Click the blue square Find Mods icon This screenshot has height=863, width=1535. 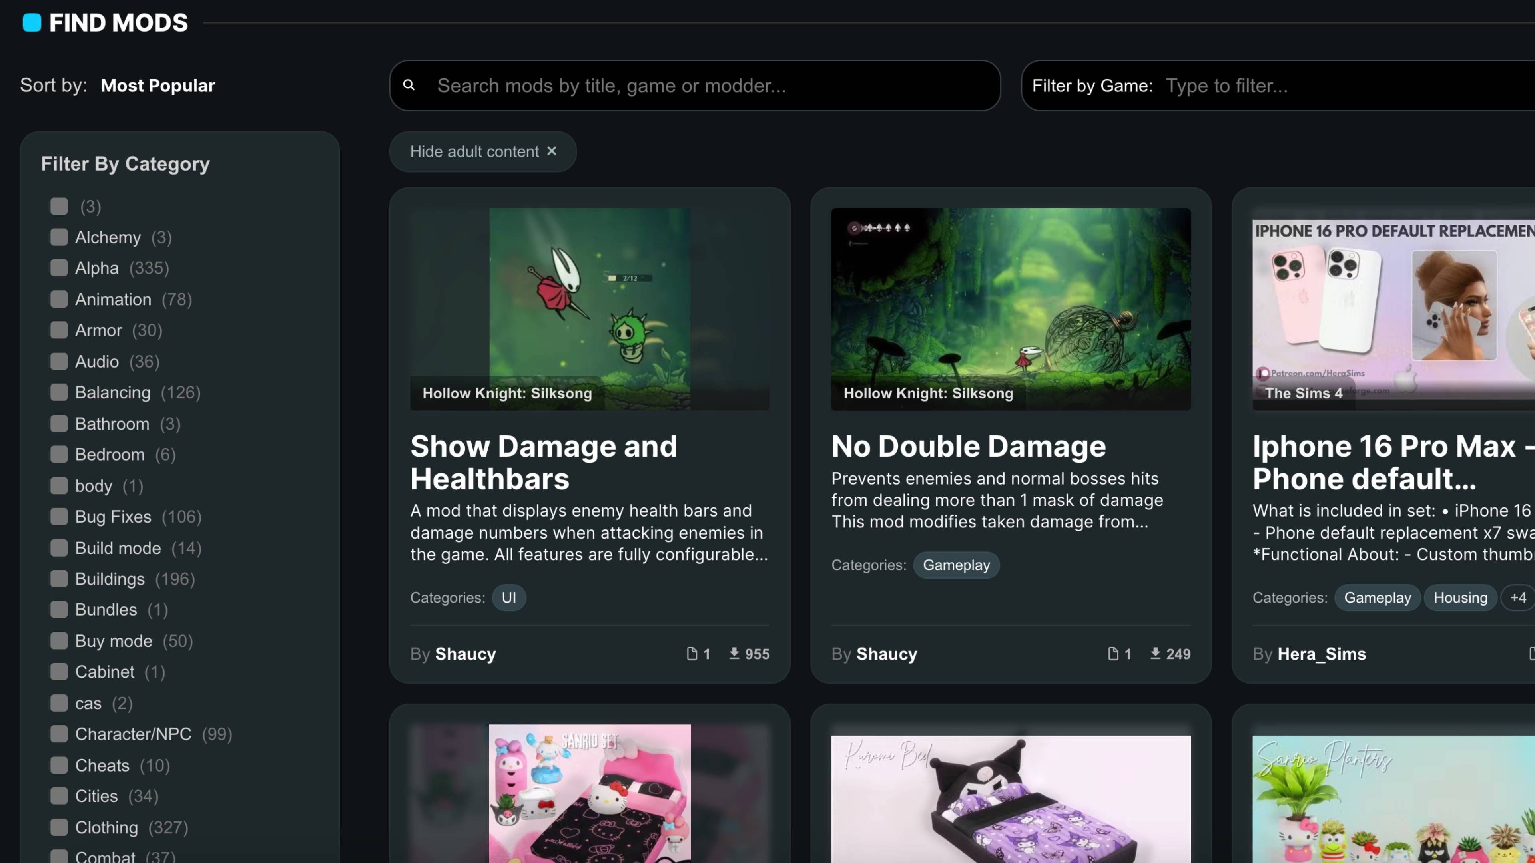(x=32, y=23)
